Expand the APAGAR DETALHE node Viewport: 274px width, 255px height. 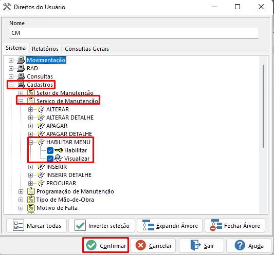tap(30, 134)
